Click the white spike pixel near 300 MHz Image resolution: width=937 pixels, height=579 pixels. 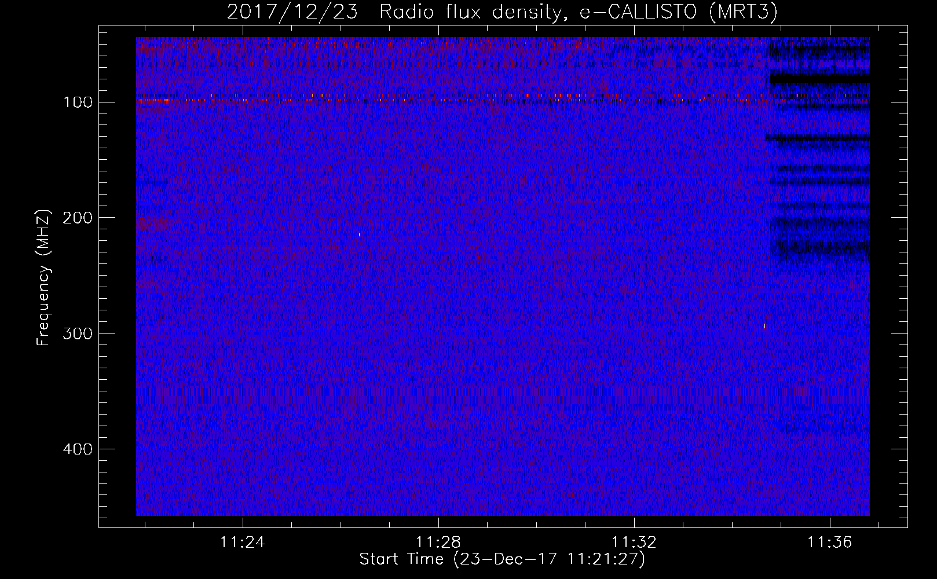tap(764, 326)
